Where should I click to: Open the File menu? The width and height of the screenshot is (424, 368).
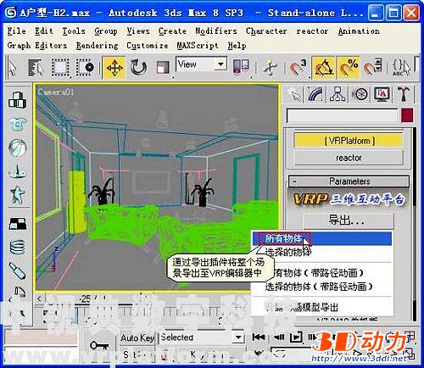tap(17, 31)
